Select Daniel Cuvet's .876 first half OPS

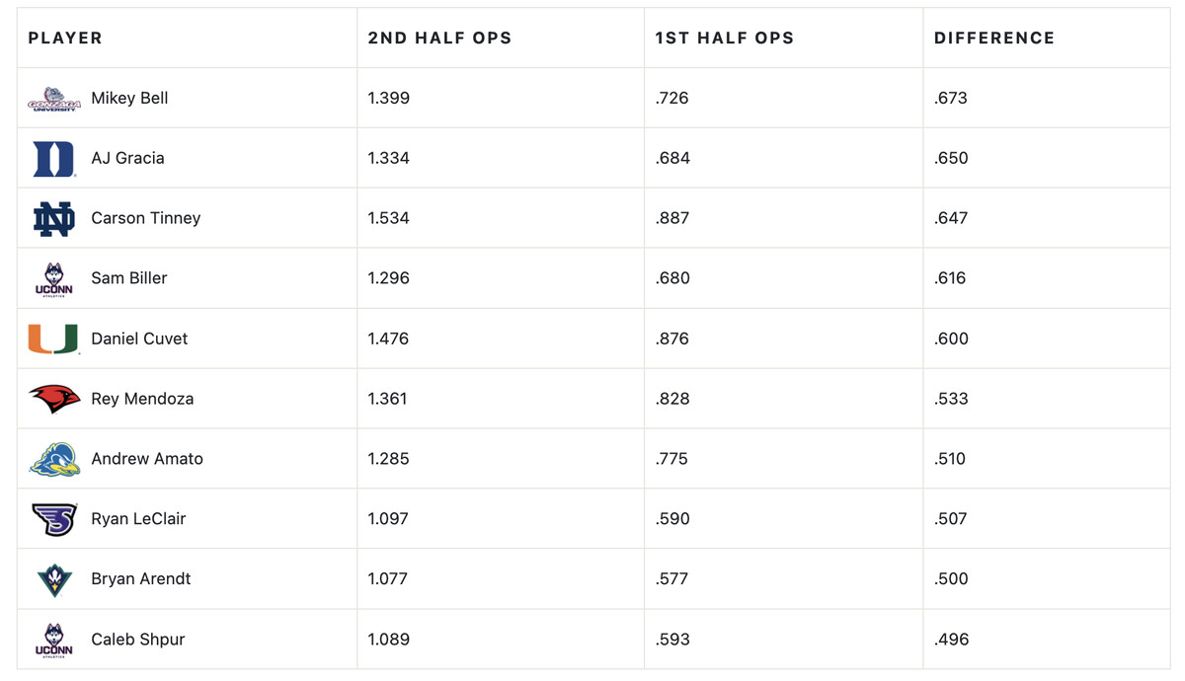[x=672, y=339]
